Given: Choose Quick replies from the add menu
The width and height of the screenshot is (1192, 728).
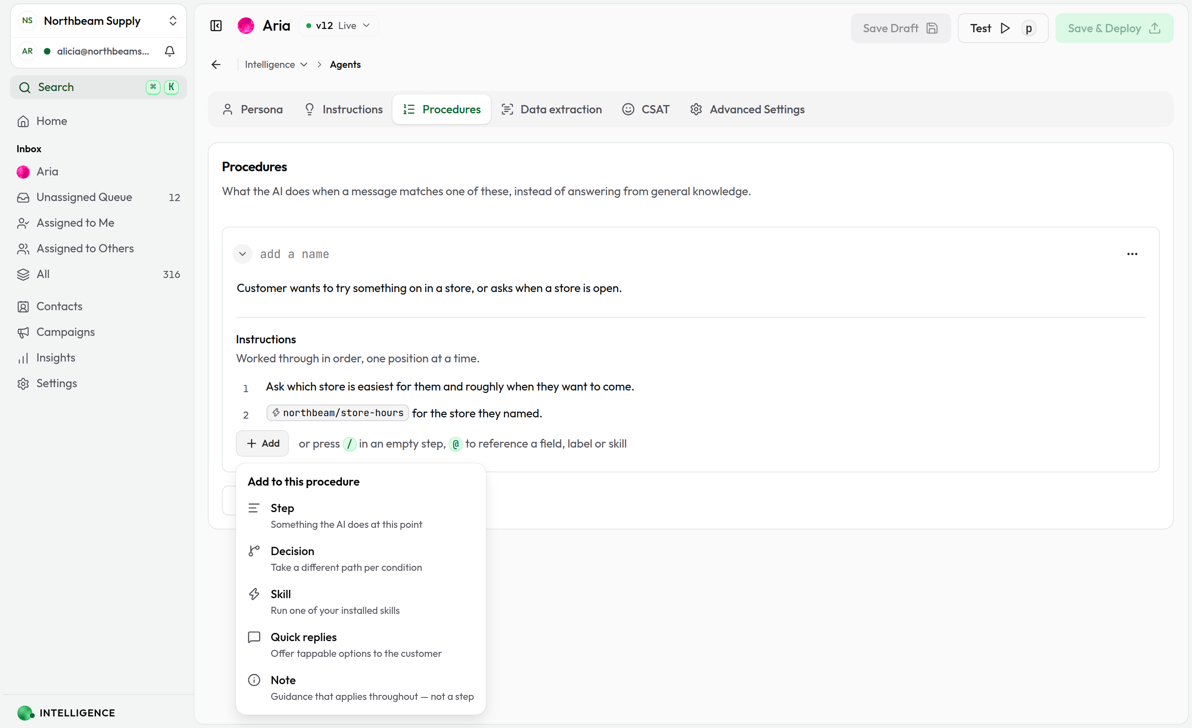Looking at the screenshot, I should click(360, 645).
